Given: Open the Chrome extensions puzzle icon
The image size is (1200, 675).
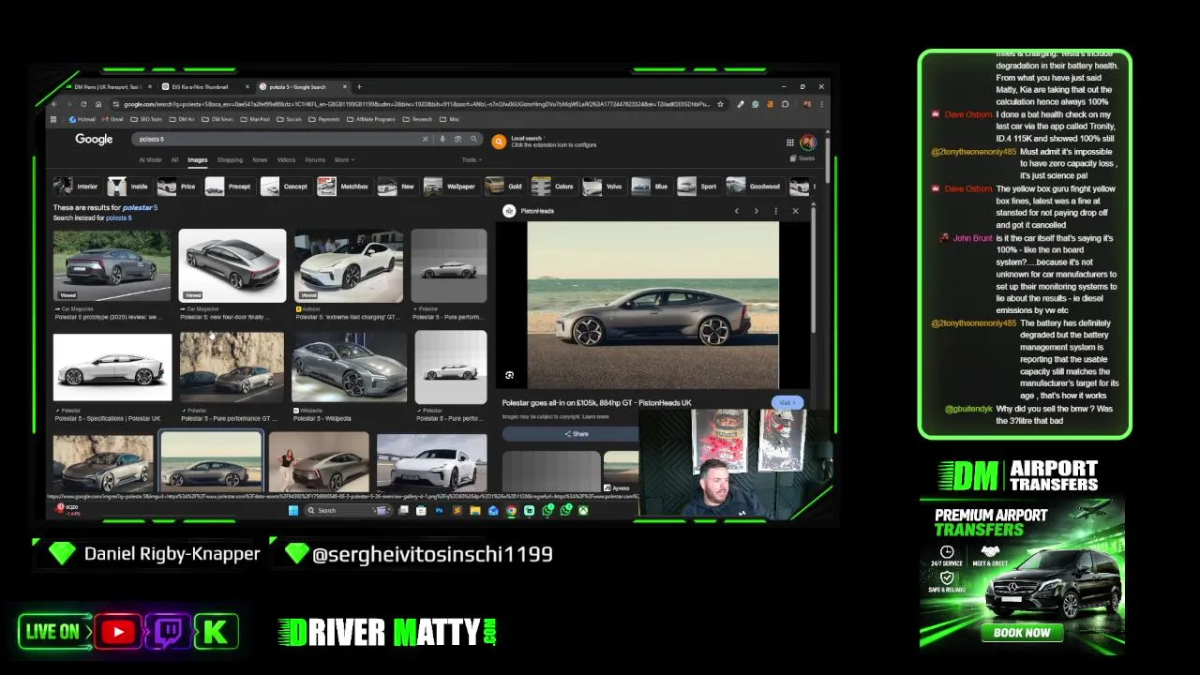Looking at the screenshot, I should [x=785, y=104].
